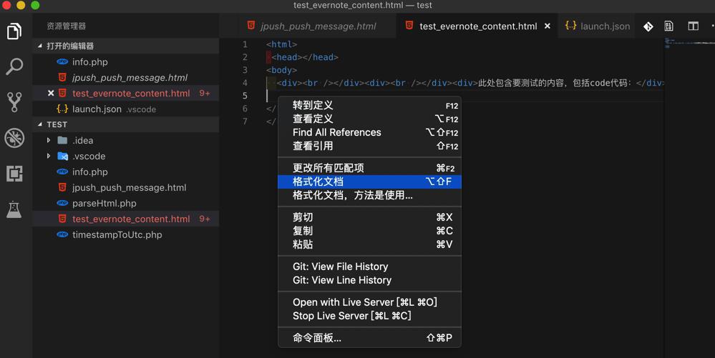Select 格式化文档 highlighted menu entry
715x358 pixels.
pos(369,182)
